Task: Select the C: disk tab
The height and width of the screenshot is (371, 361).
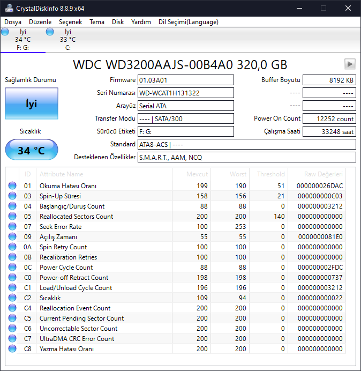Action: (x=68, y=40)
